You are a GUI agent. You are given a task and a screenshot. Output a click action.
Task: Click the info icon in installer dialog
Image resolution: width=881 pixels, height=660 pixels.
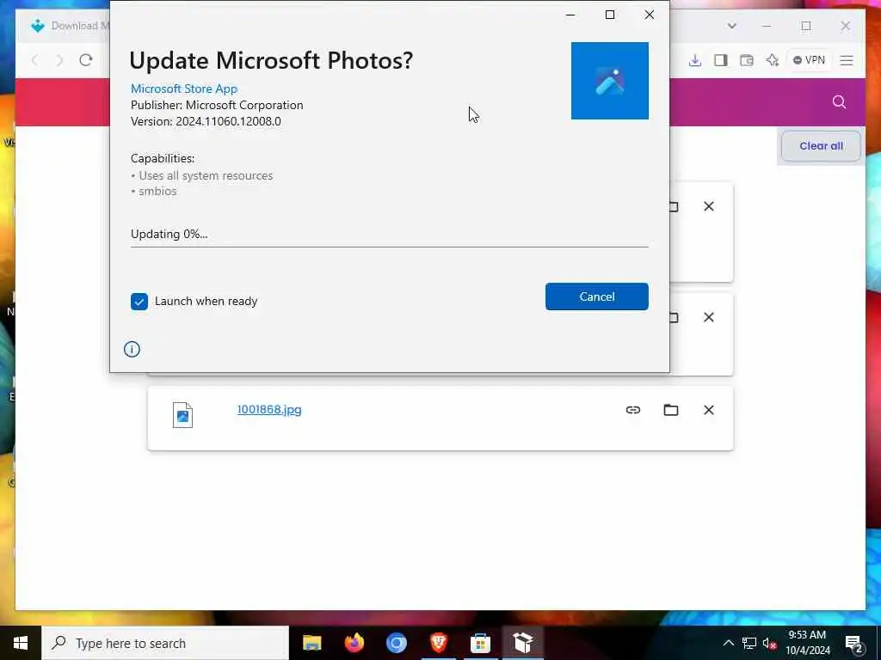point(132,349)
